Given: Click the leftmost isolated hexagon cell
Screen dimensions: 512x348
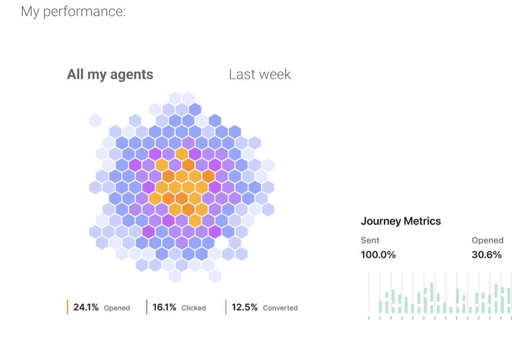Looking at the screenshot, I should tap(94, 120).
